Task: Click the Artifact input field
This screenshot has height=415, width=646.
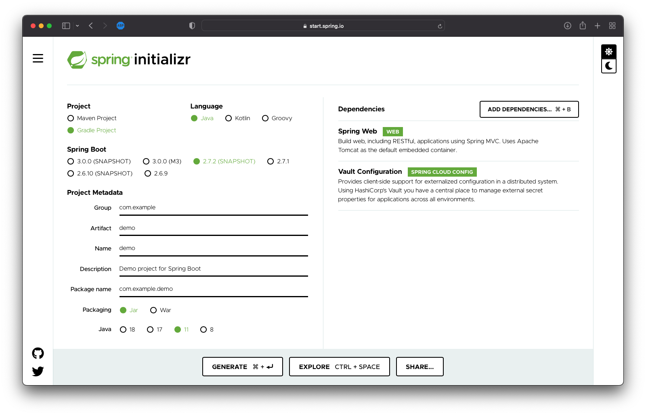Action: coord(214,228)
